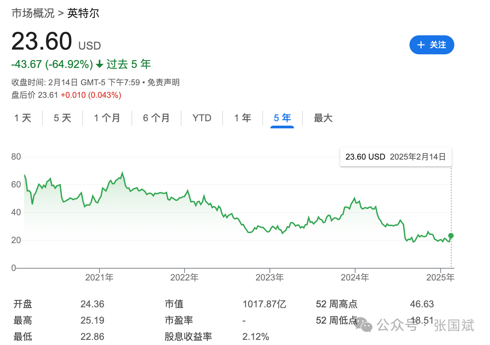
Task: Select the 1 年 range tab
Action: tap(243, 118)
